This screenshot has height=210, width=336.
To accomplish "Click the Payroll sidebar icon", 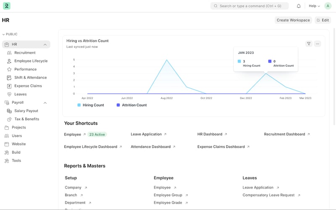I will [7, 102].
